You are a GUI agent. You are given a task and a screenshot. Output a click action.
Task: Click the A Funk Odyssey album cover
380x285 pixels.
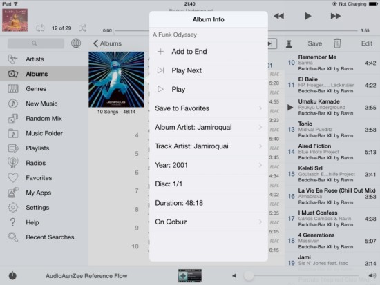coord(116,79)
